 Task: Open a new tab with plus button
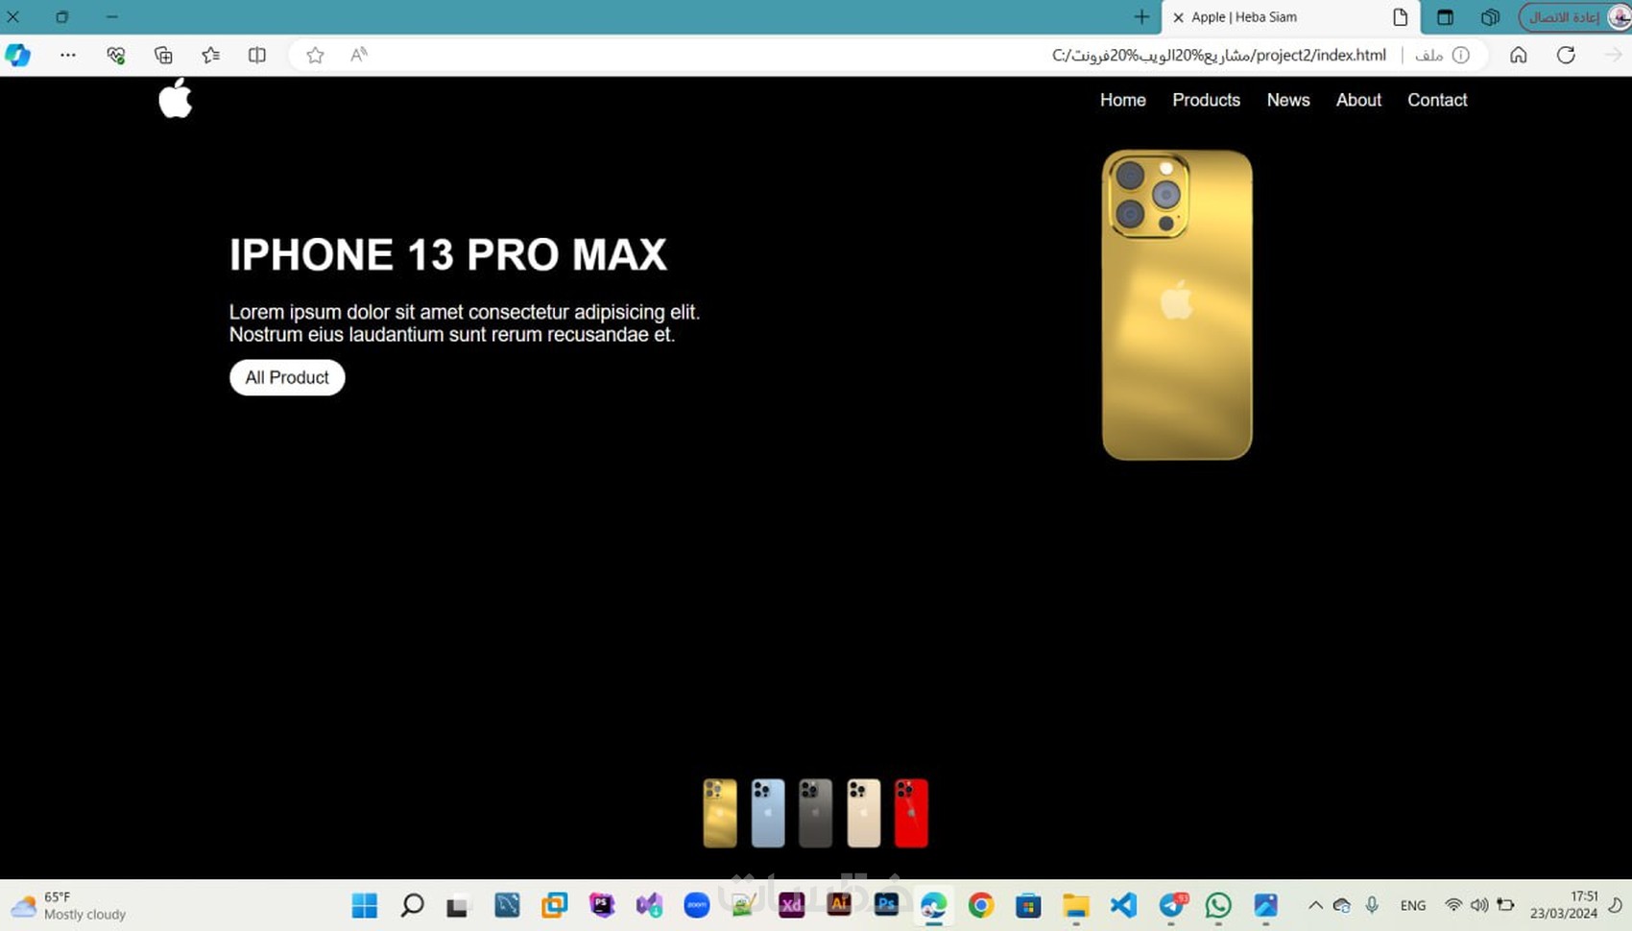[1141, 16]
